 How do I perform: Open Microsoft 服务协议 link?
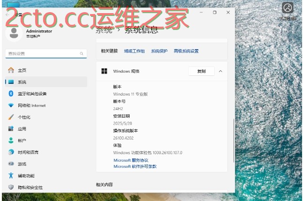[x=131, y=160]
